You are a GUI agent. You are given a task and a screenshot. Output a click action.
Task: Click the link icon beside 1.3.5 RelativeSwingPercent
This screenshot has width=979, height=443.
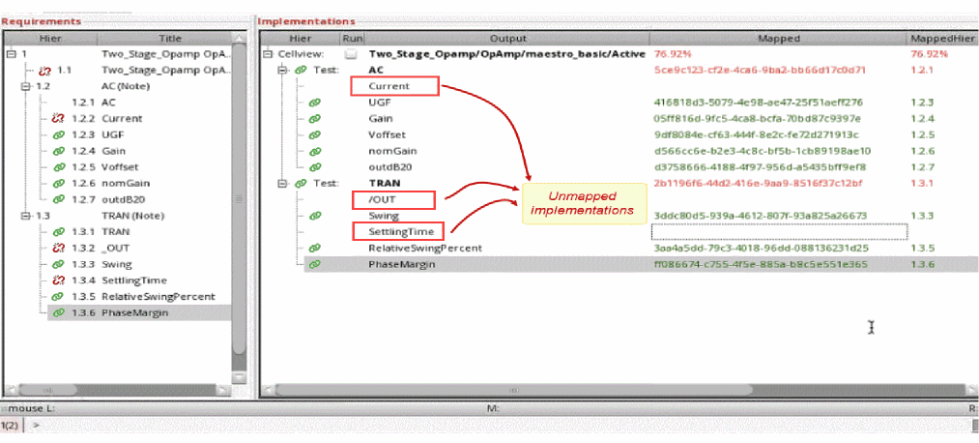click(x=59, y=297)
